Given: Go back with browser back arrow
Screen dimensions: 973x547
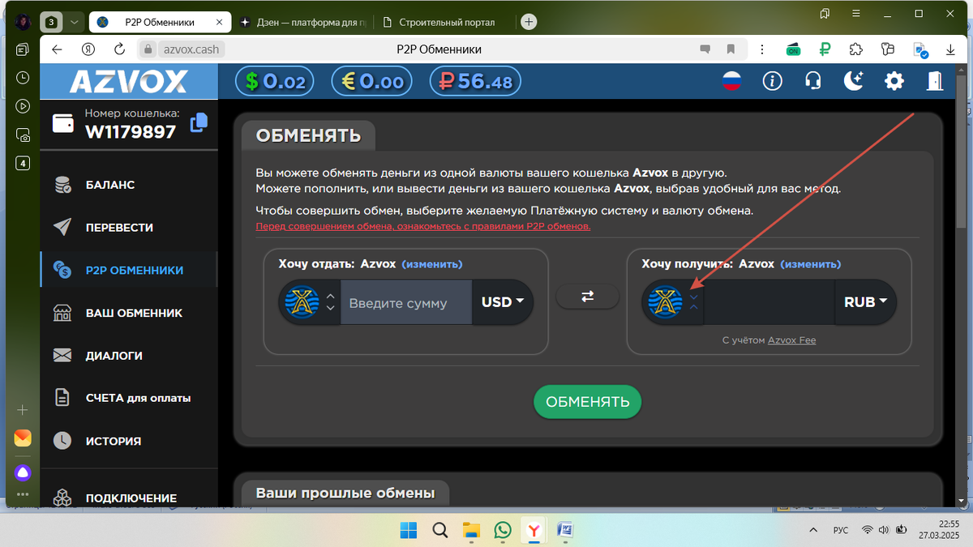Looking at the screenshot, I should click(x=57, y=49).
